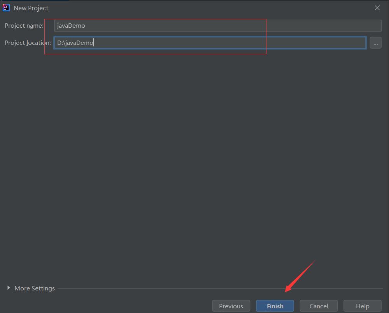
Task: Click the "New Project" title text
Action: point(31,8)
